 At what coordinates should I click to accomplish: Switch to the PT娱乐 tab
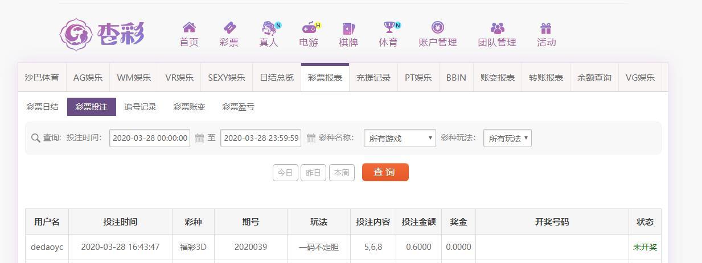coord(418,77)
